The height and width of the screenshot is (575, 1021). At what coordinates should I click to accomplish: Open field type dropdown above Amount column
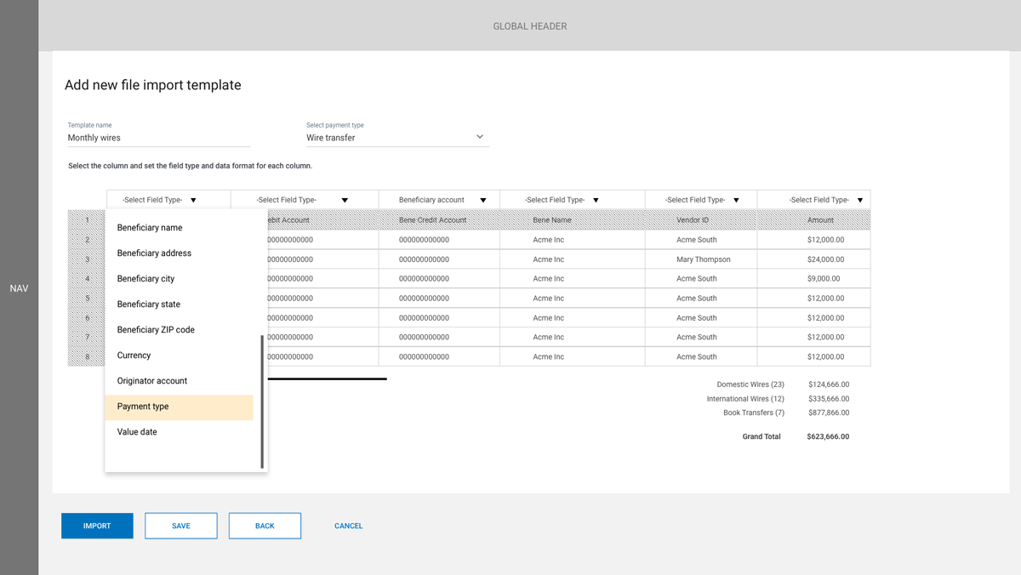coord(814,200)
